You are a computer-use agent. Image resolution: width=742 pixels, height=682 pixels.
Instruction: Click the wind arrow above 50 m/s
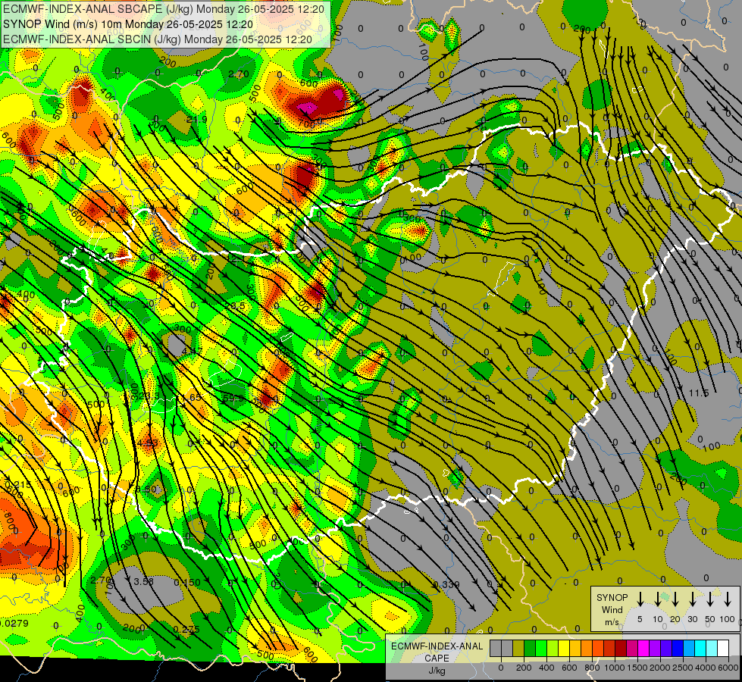tap(710, 599)
